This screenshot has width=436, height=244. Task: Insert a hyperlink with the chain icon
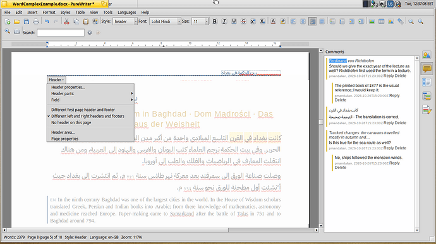coord(401,21)
